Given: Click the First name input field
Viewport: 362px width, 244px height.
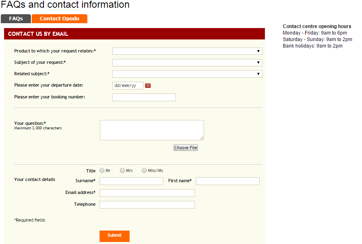Looking at the screenshot, I should pyautogui.click(x=228, y=181).
